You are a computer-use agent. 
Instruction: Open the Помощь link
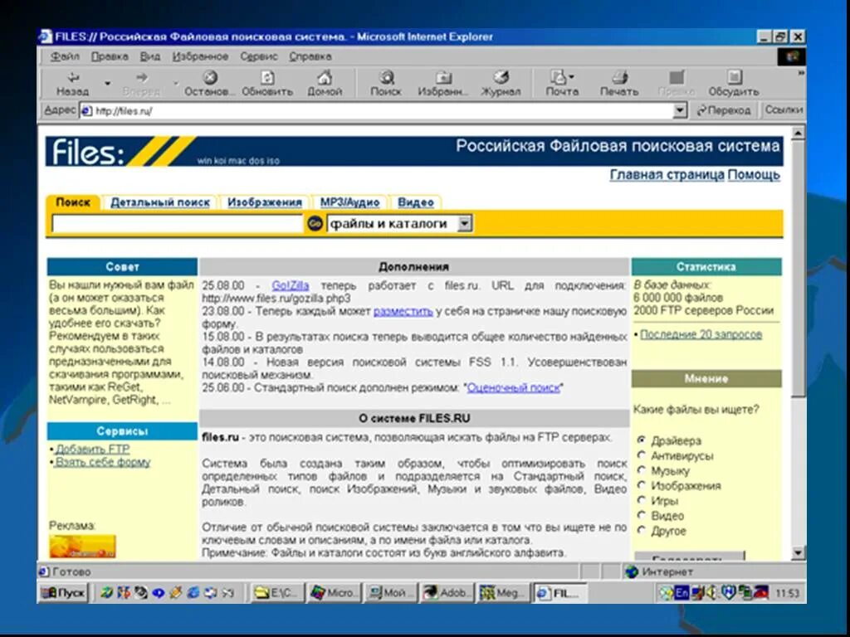[754, 175]
